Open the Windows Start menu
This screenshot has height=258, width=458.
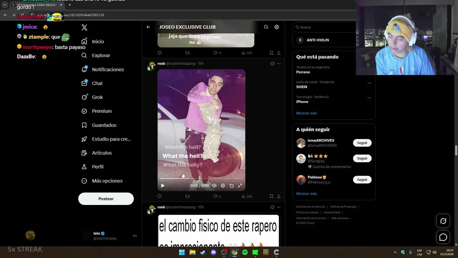pos(182,252)
